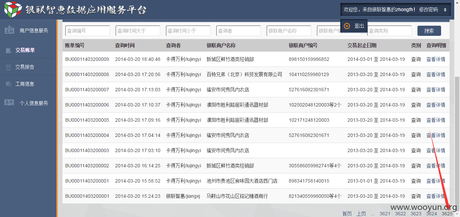View details for bill BU00011403200003
Screen dimensions: 460x217
coord(436,150)
